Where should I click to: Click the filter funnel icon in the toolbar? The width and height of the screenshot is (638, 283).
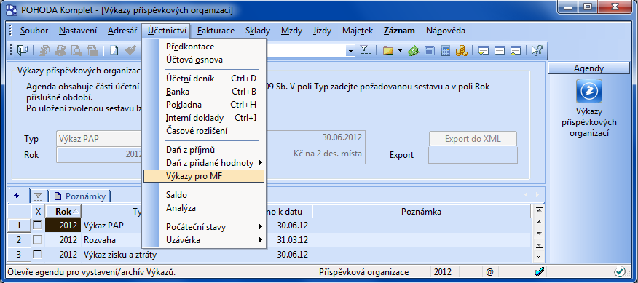(x=366, y=50)
